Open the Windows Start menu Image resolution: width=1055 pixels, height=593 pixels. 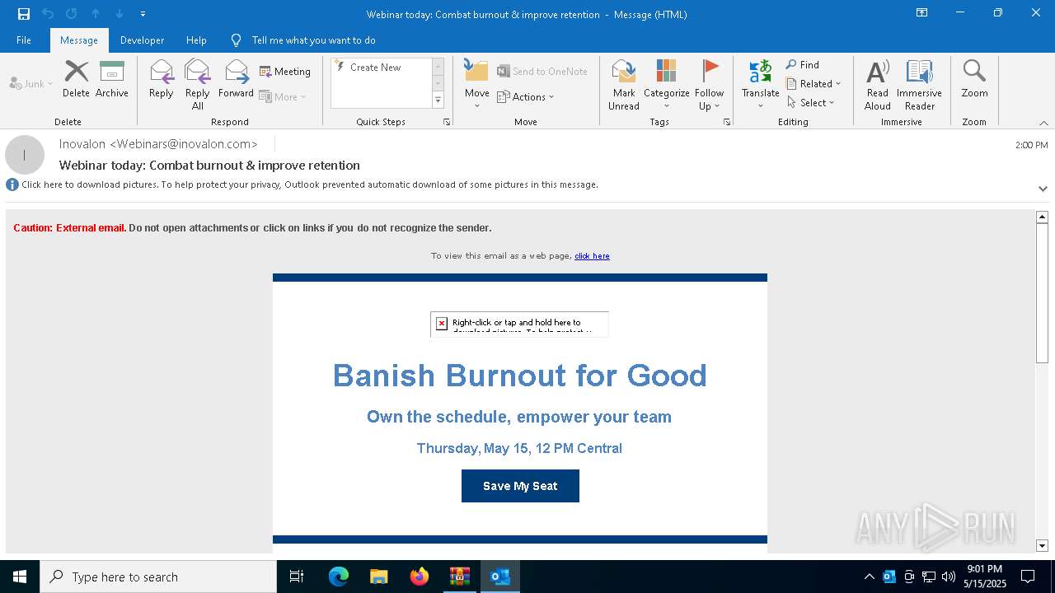click(x=20, y=577)
